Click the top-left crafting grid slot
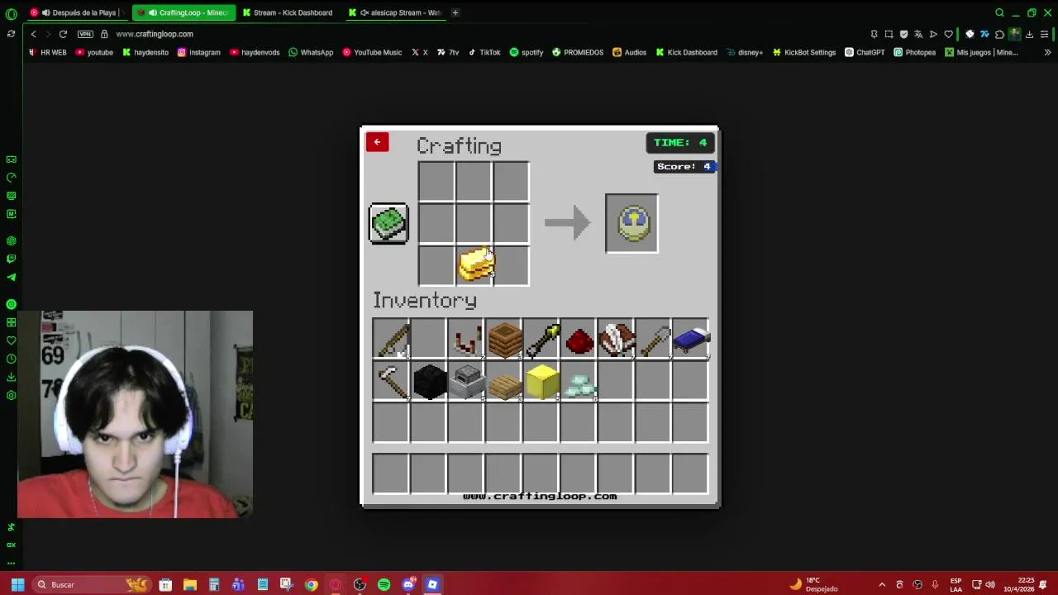1058x595 pixels. click(x=436, y=182)
